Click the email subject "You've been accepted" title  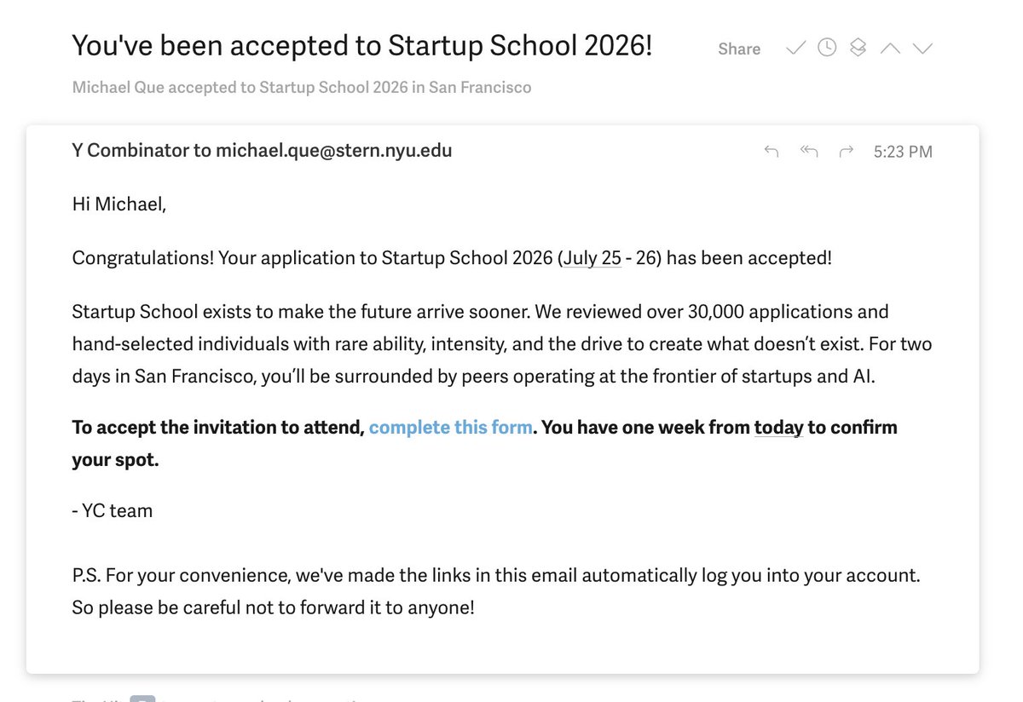[x=362, y=45]
